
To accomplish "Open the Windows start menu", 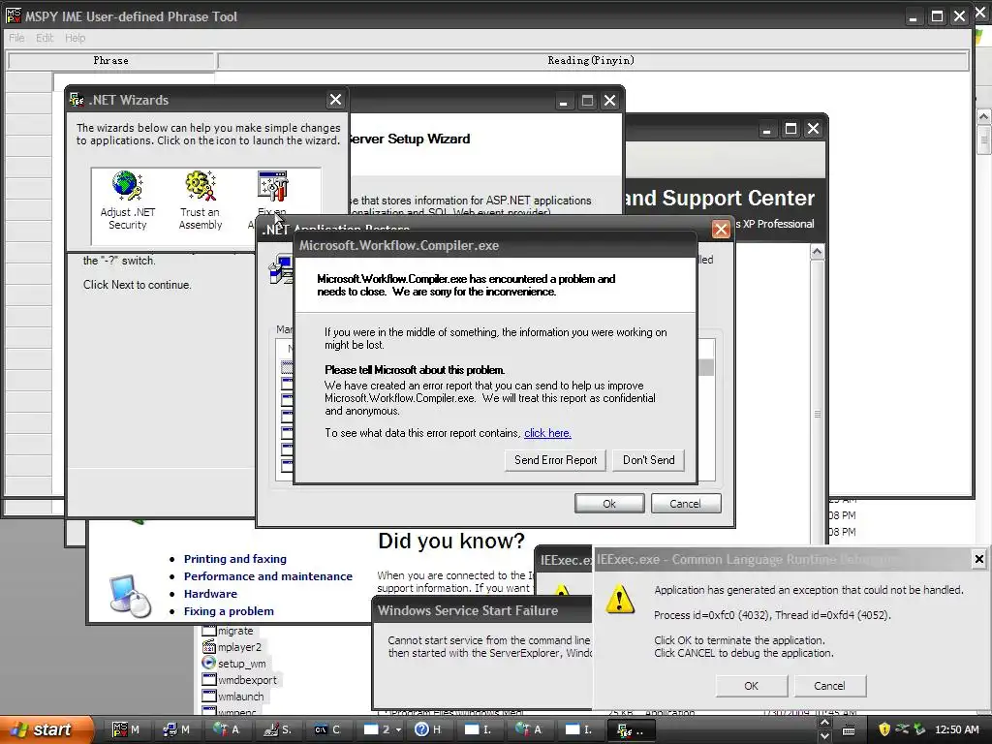I will coord(46,729).
